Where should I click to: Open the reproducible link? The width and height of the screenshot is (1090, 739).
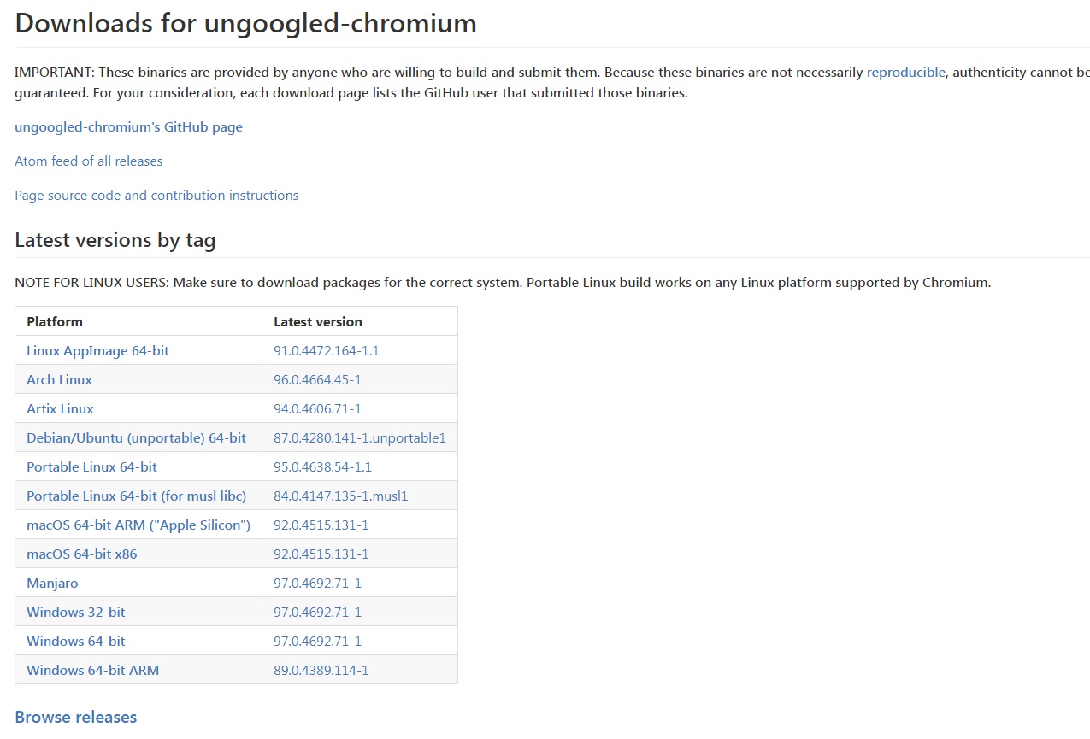tap(906, 73)
